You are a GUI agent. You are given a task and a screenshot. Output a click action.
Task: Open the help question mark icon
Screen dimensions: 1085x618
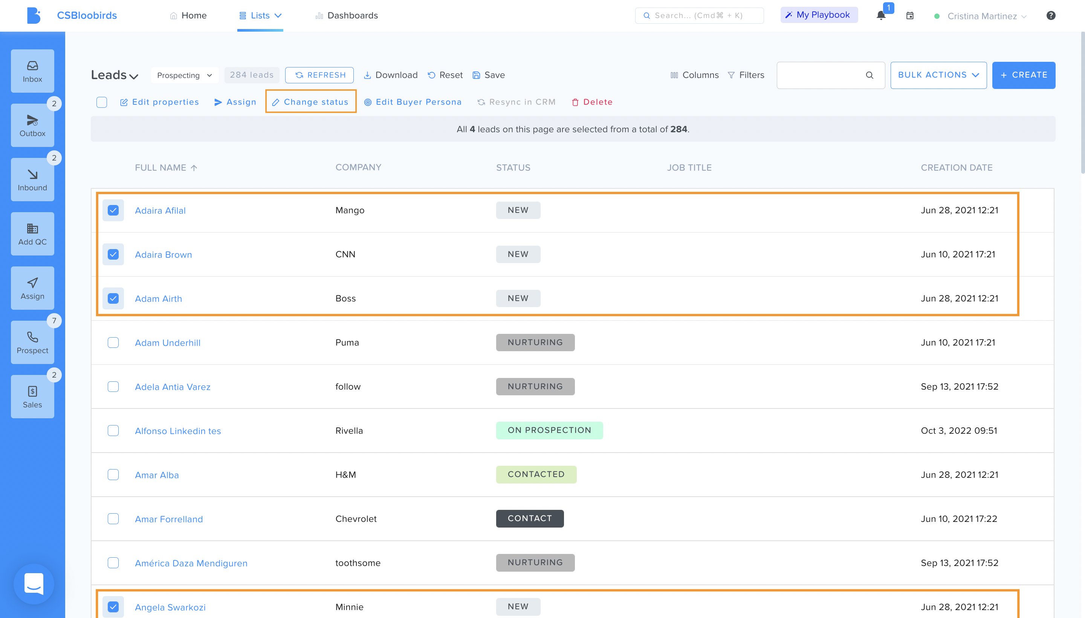pyautogui.click(x=1051, y=16)
